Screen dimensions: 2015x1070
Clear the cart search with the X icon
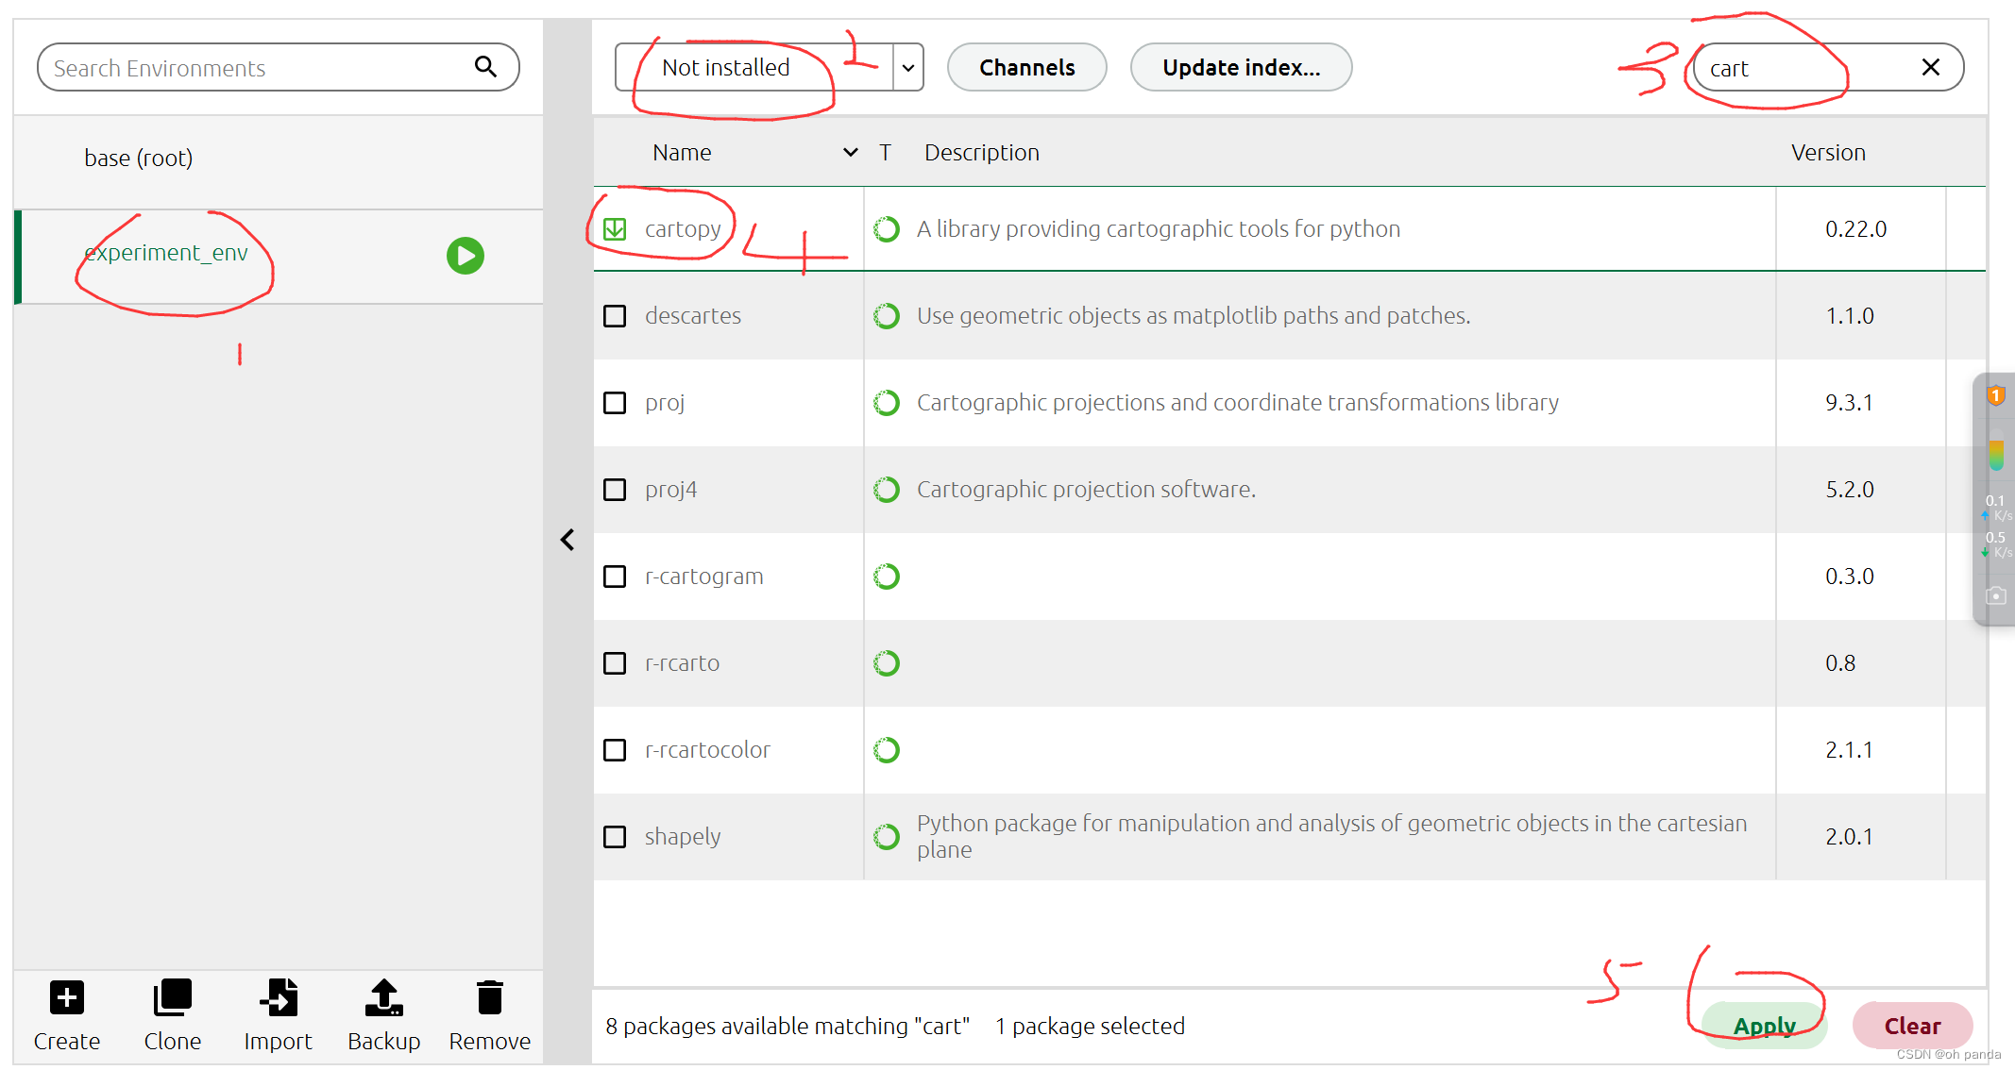[x=1930, y=67]
